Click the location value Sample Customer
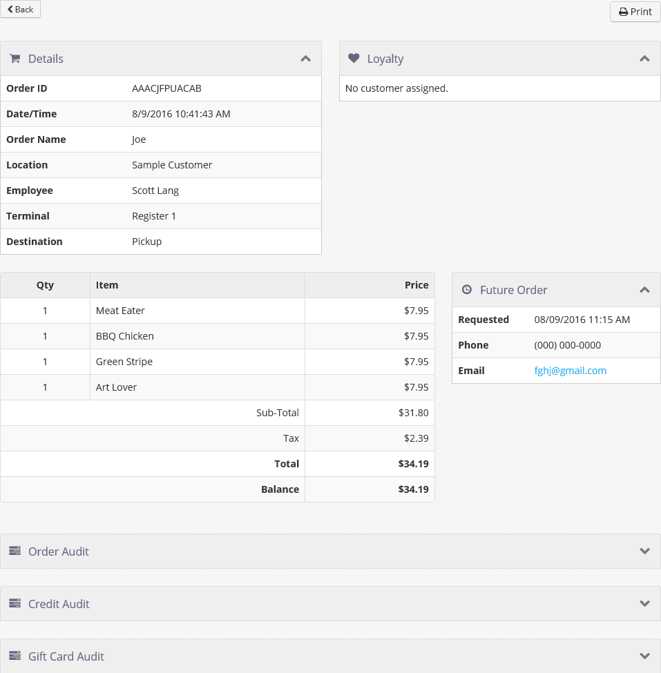This screenshot has width=661, height=673. (x=172, y=165)
